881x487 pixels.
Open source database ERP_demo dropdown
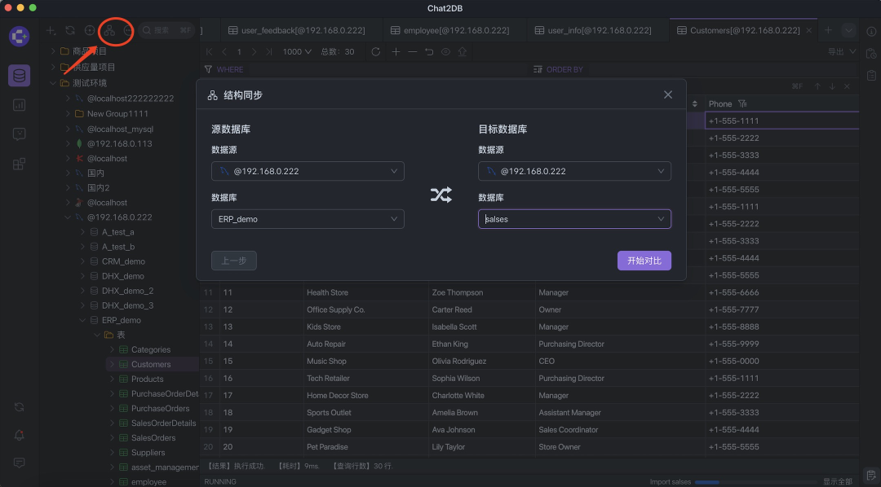point(308,219)
